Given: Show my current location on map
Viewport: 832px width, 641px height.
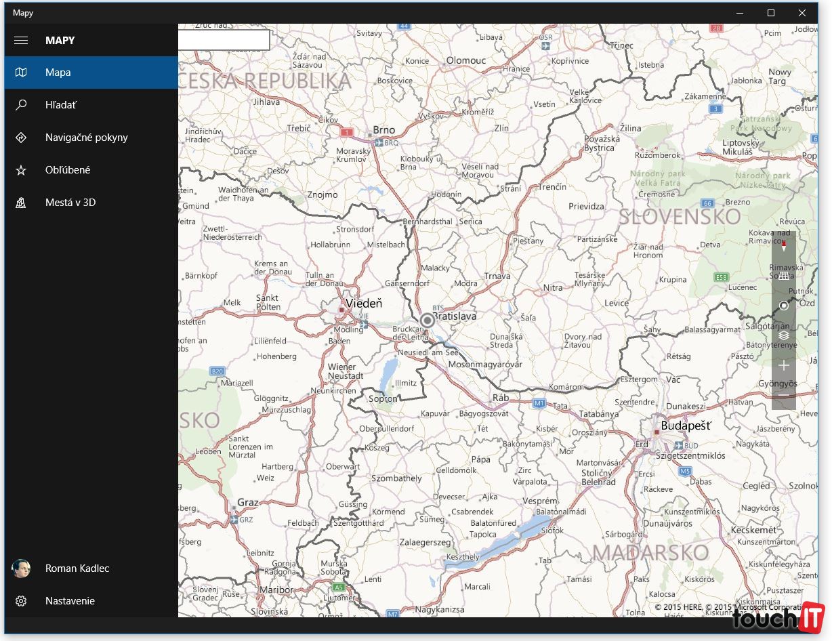Looking at the screenshot, I should pos(784,306).
